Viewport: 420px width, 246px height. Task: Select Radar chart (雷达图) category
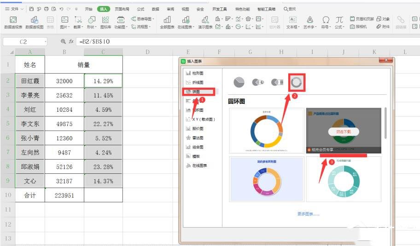pos(194,137)
